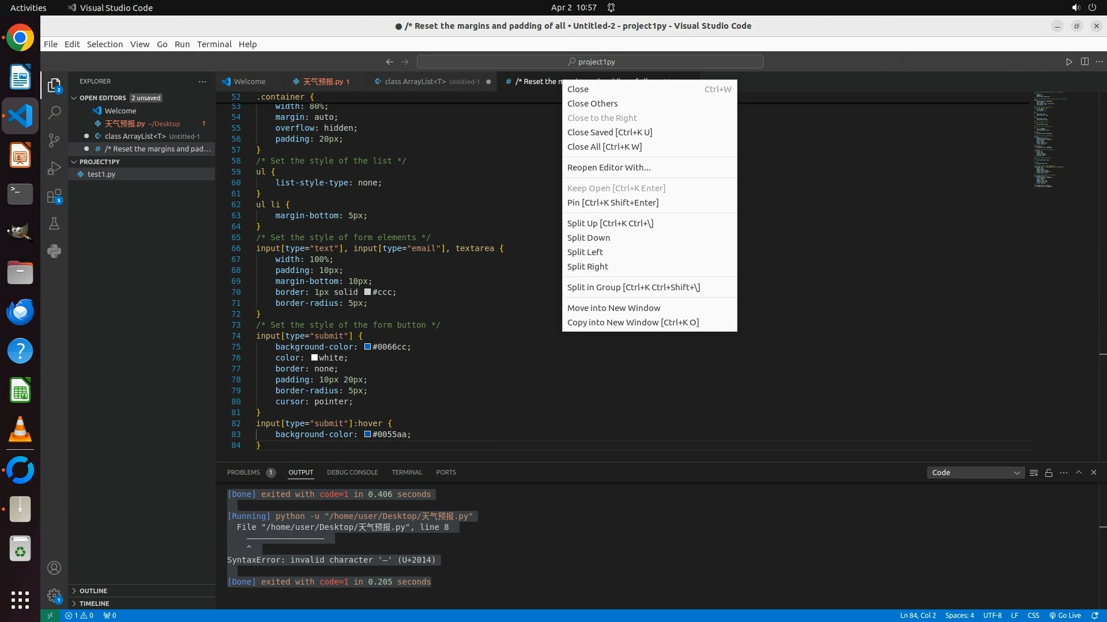1107x622 pixels.
Task: Collapse the PROJECT1PY folder section
Action: [100, 162]
